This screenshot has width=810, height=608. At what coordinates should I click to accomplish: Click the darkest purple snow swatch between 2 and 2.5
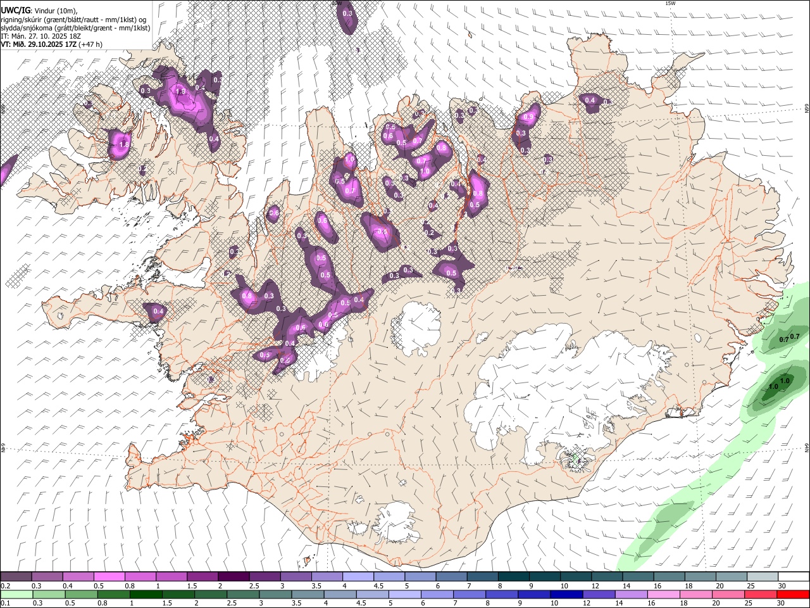233,577
